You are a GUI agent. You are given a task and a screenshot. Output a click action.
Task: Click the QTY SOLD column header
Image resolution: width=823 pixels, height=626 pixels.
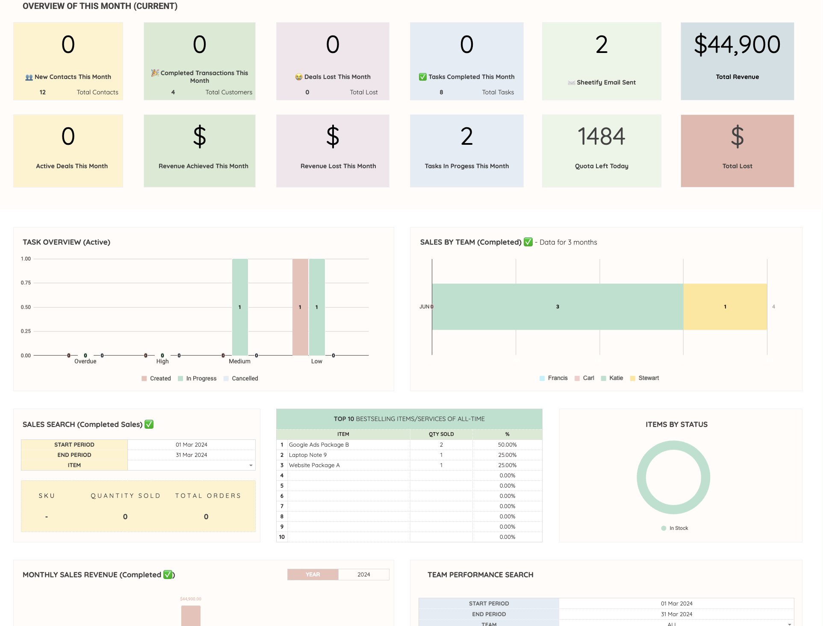pos(441,434)
